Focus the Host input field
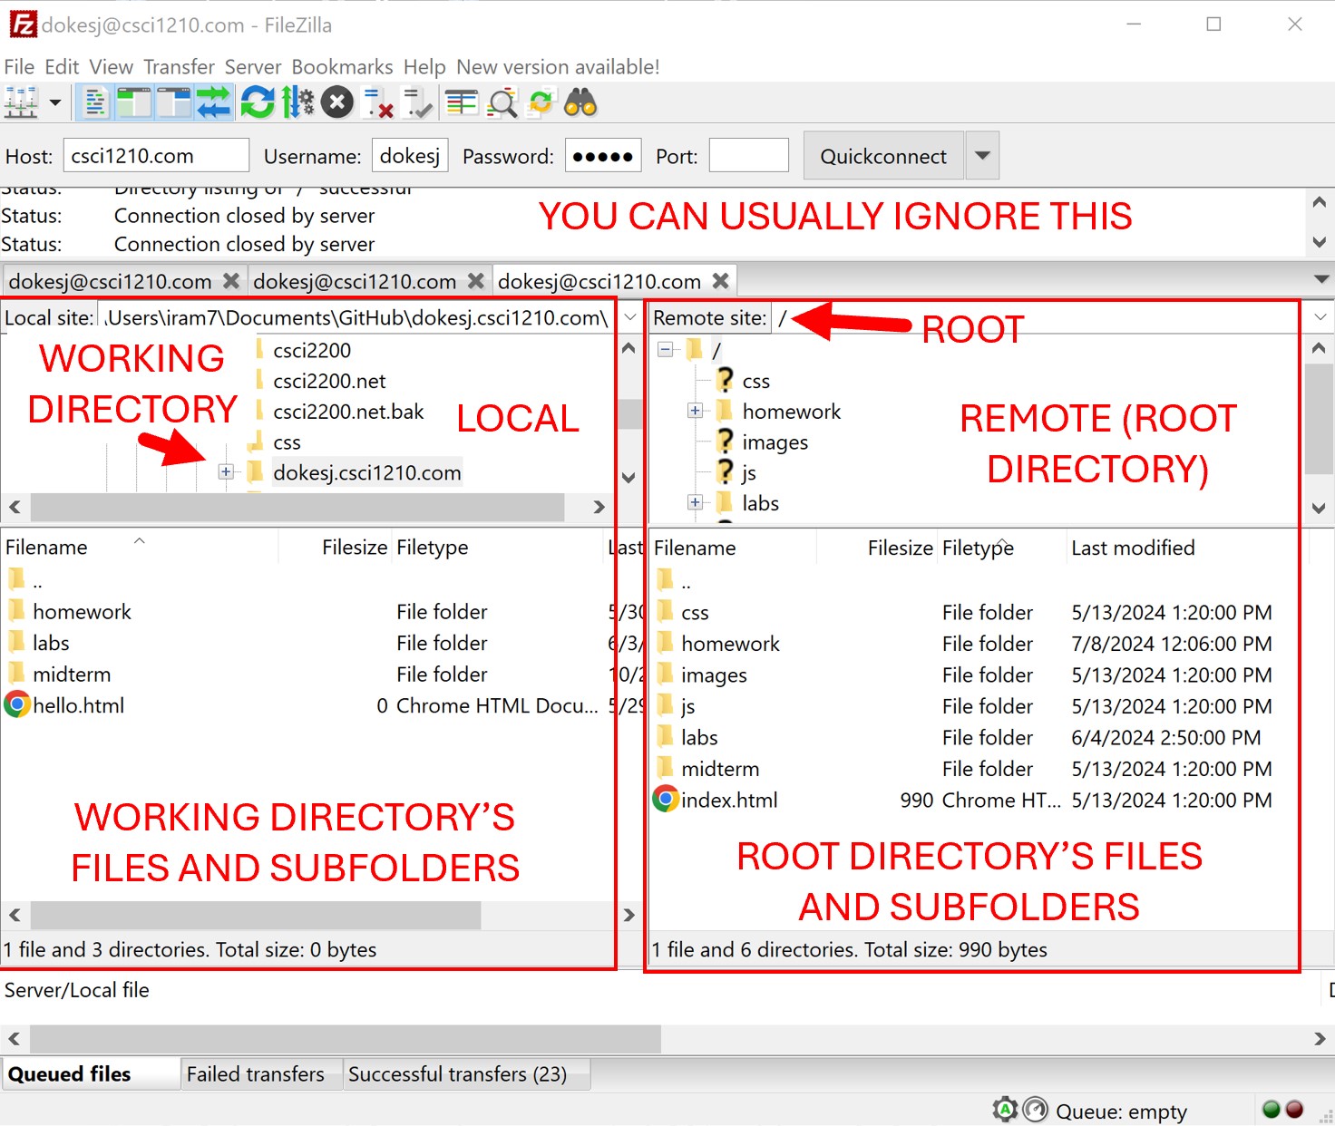 156,156
